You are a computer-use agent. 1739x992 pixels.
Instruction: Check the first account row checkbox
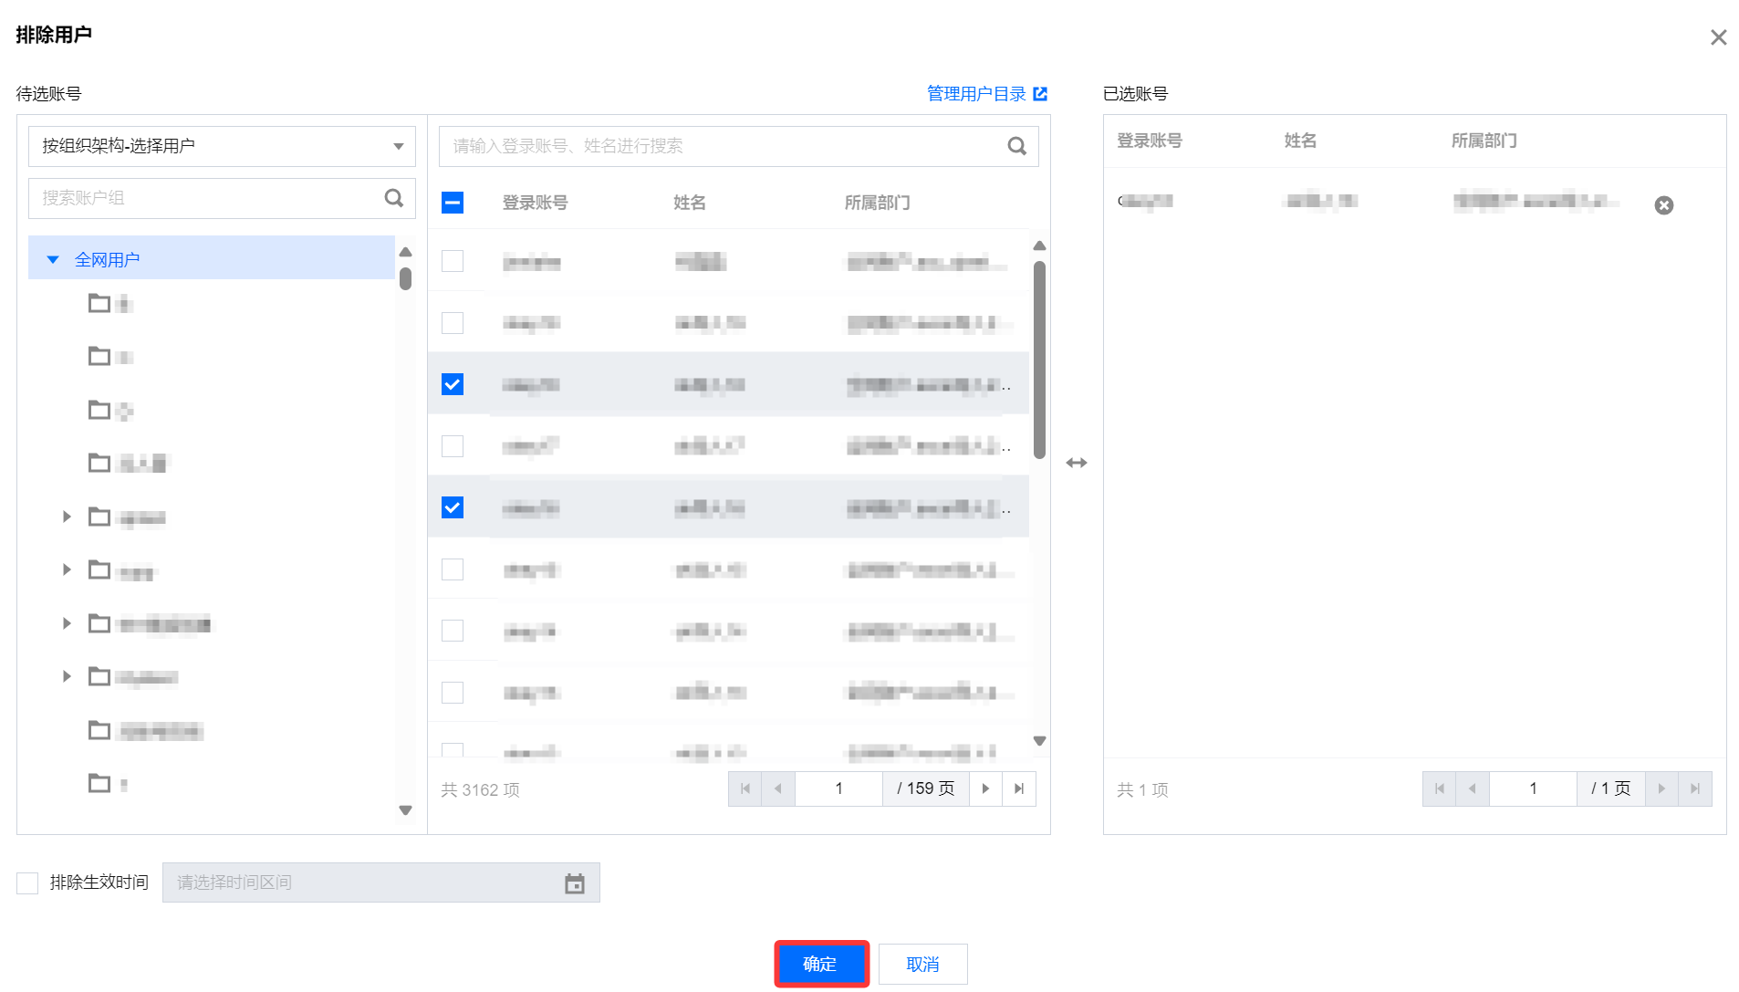453,262
